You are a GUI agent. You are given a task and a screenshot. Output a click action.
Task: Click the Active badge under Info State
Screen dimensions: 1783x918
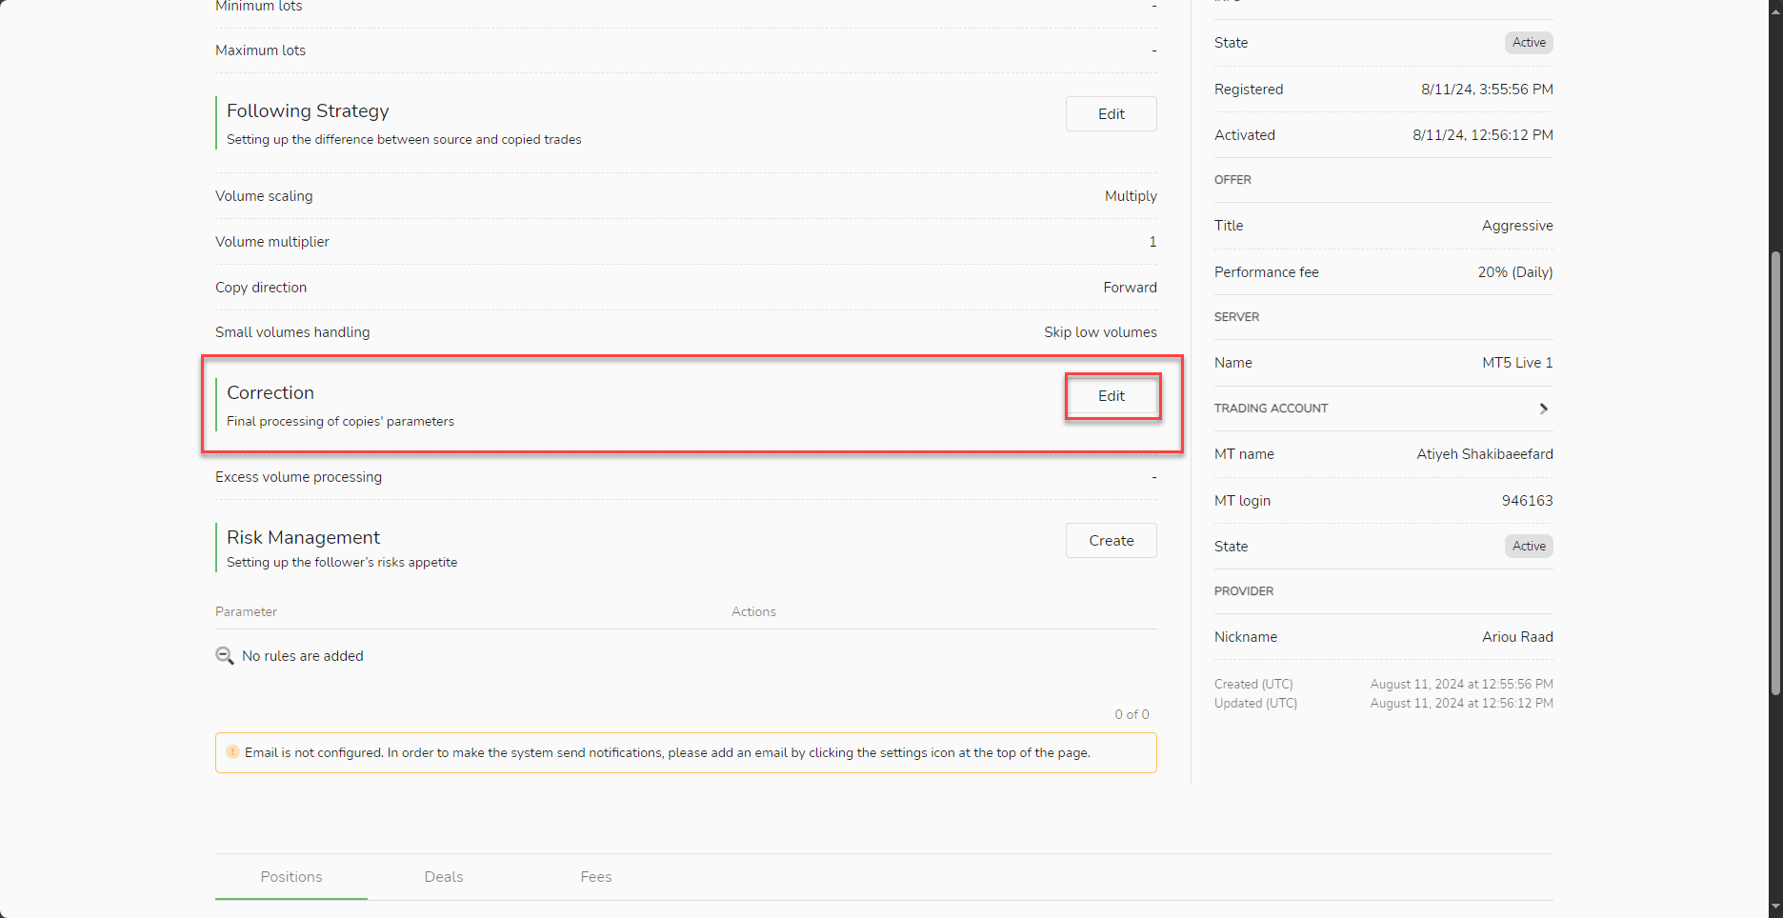(1529, 43)
